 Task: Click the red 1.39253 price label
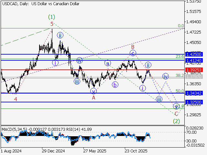[x=194, y=70]
